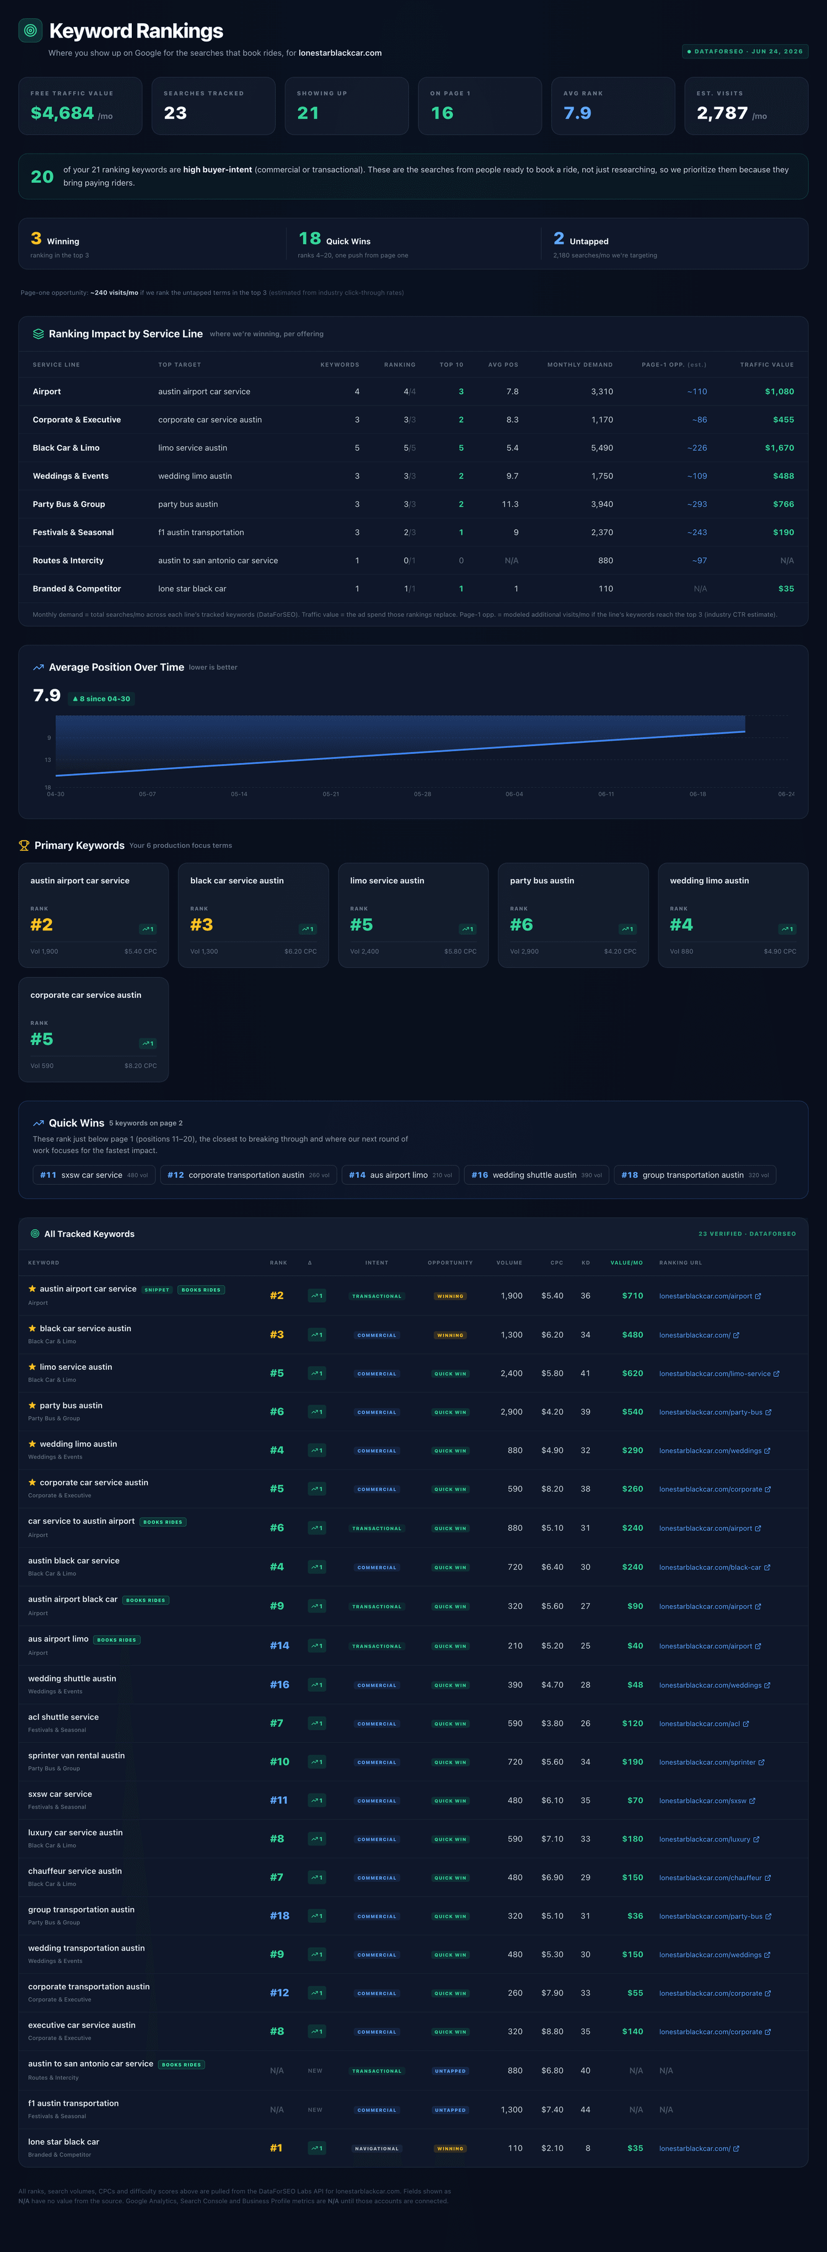Click '$1,080' traffic value in Airport row
The height and width of the screenshot is (2252, 827).
click(x=779, y=392)
